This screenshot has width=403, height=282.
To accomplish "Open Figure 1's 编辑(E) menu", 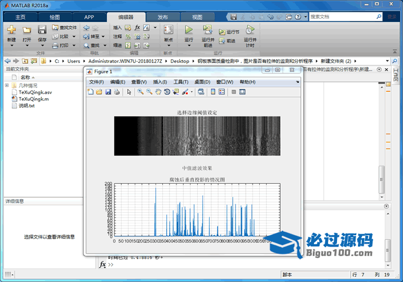I will [118, 82].
